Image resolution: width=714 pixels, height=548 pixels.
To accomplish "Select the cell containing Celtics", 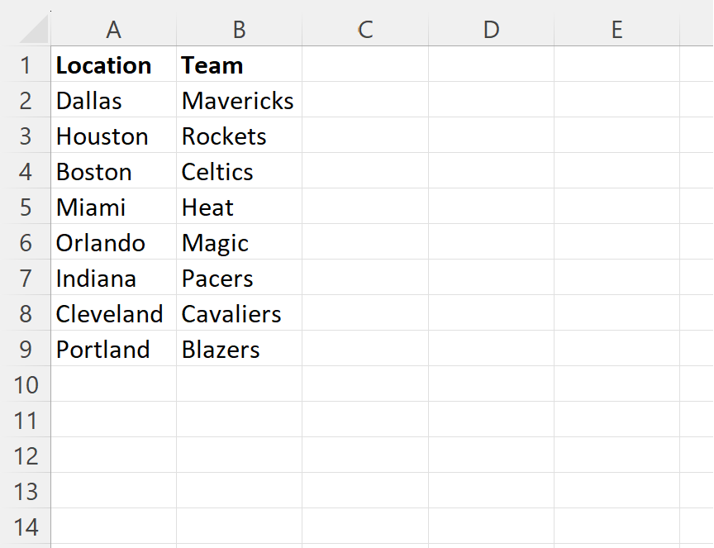I will click(x=240, y=171).
